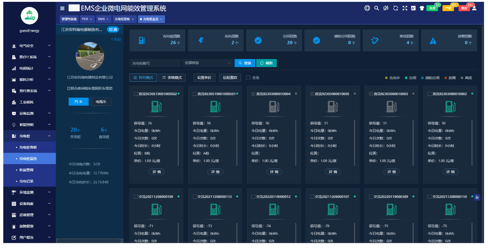Select the 电瓶车 vehicle type button
Image resolution: width=488 pixels, height=248 pixels.
pos(101,102)
